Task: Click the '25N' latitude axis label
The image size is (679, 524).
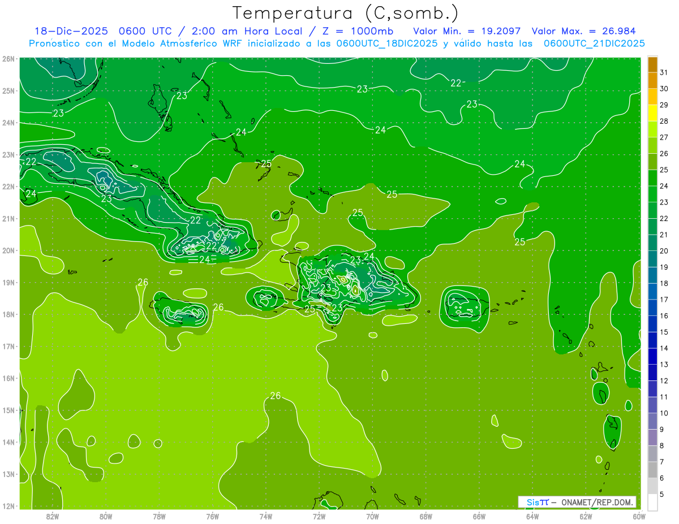Action: (8, 90)
